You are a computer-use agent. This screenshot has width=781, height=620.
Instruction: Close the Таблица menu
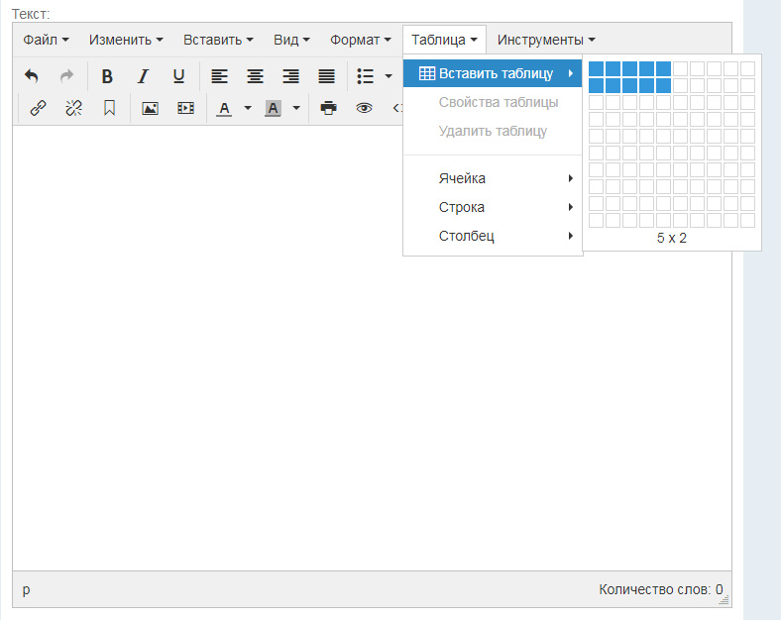[x=444, y=40]
